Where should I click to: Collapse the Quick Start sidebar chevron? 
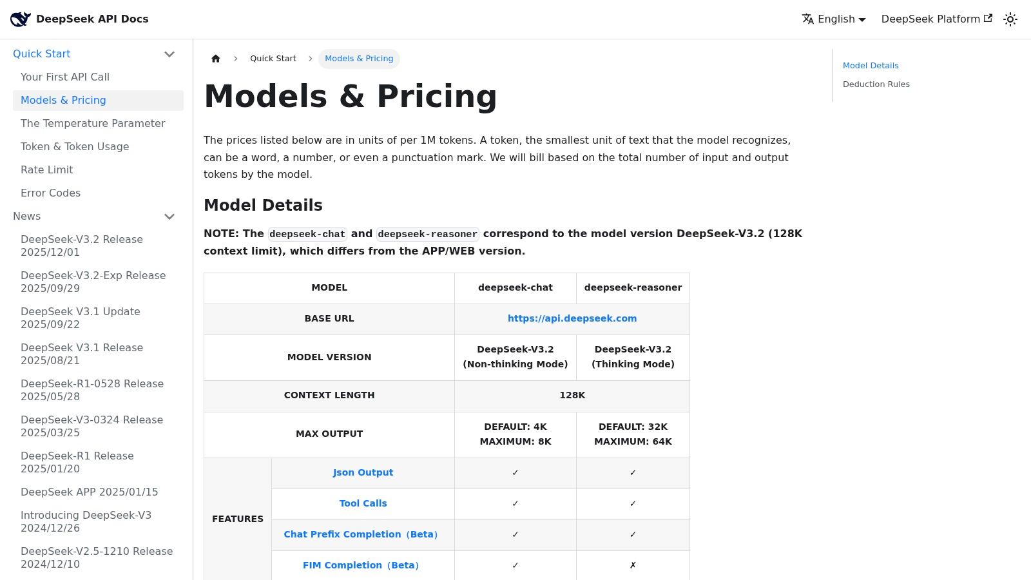169,54
